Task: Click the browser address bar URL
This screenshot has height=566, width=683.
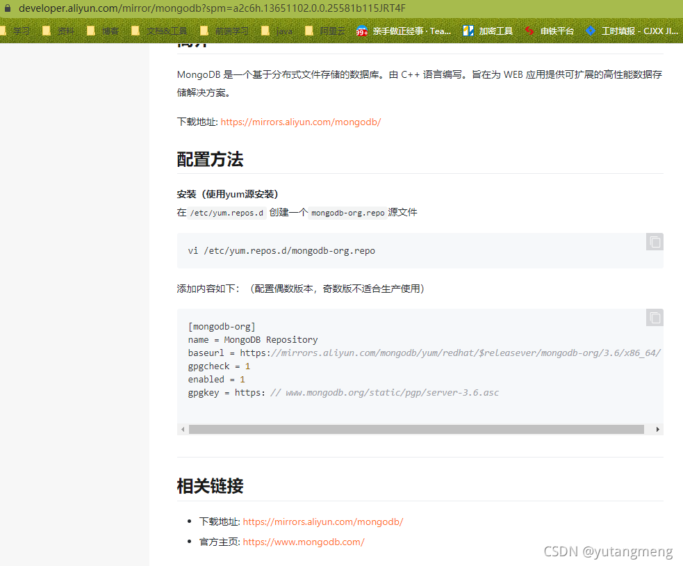Action: click(212, 8)
